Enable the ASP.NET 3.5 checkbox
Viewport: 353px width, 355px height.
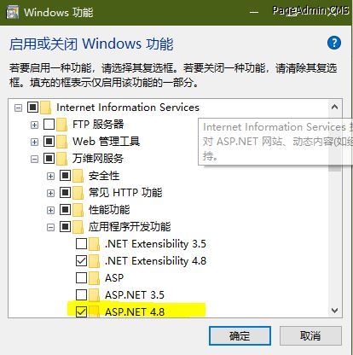click(x=81, y=294)
